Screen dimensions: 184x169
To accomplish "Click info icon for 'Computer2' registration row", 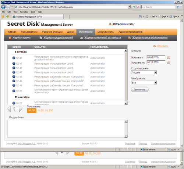I will click(x=14, y=81).
